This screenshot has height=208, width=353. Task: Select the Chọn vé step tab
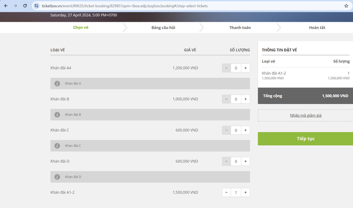pos(80,27)
